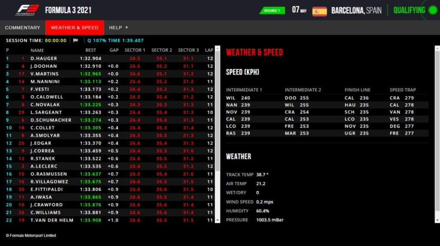Click the Spain flag icon
This screenshot has height=246, width=440.
coord(319,11)
